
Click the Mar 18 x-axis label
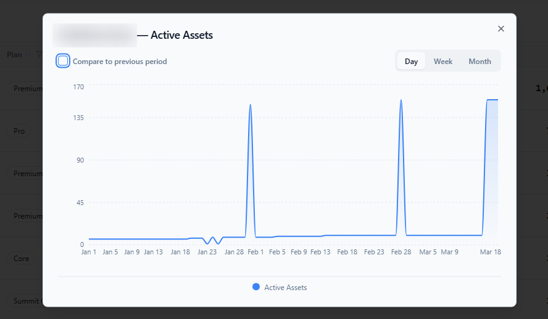point(491,252)
